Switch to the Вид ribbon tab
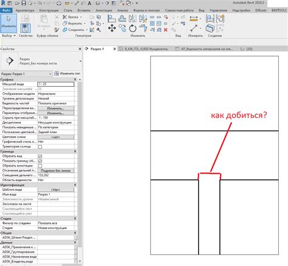This screenshot has width=288, height=266. click(201, 10)
